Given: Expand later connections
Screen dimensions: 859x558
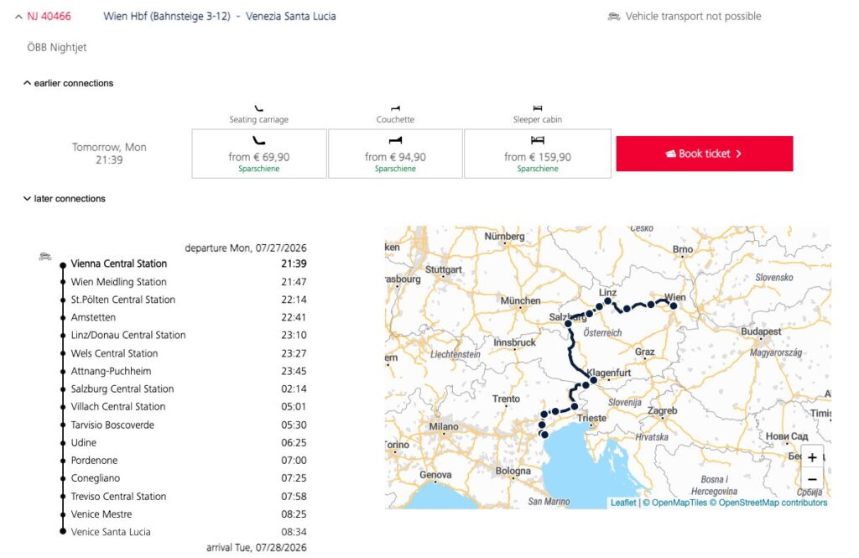Looking at the screenshot, I should [65, 198].
